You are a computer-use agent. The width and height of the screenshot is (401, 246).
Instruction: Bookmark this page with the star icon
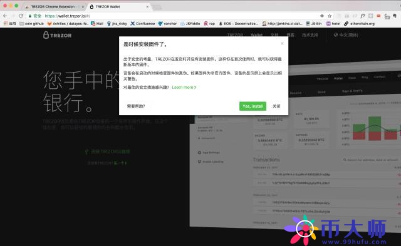(330, 16)
